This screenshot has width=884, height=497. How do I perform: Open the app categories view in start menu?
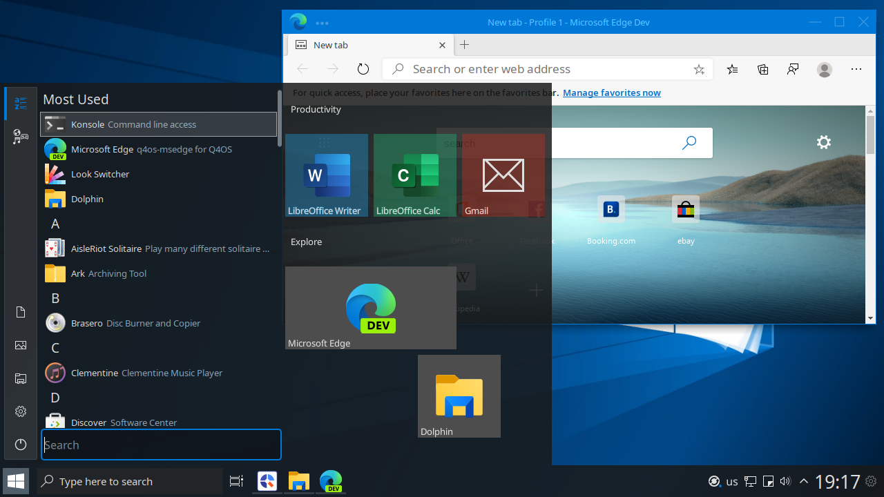(21, 137)
